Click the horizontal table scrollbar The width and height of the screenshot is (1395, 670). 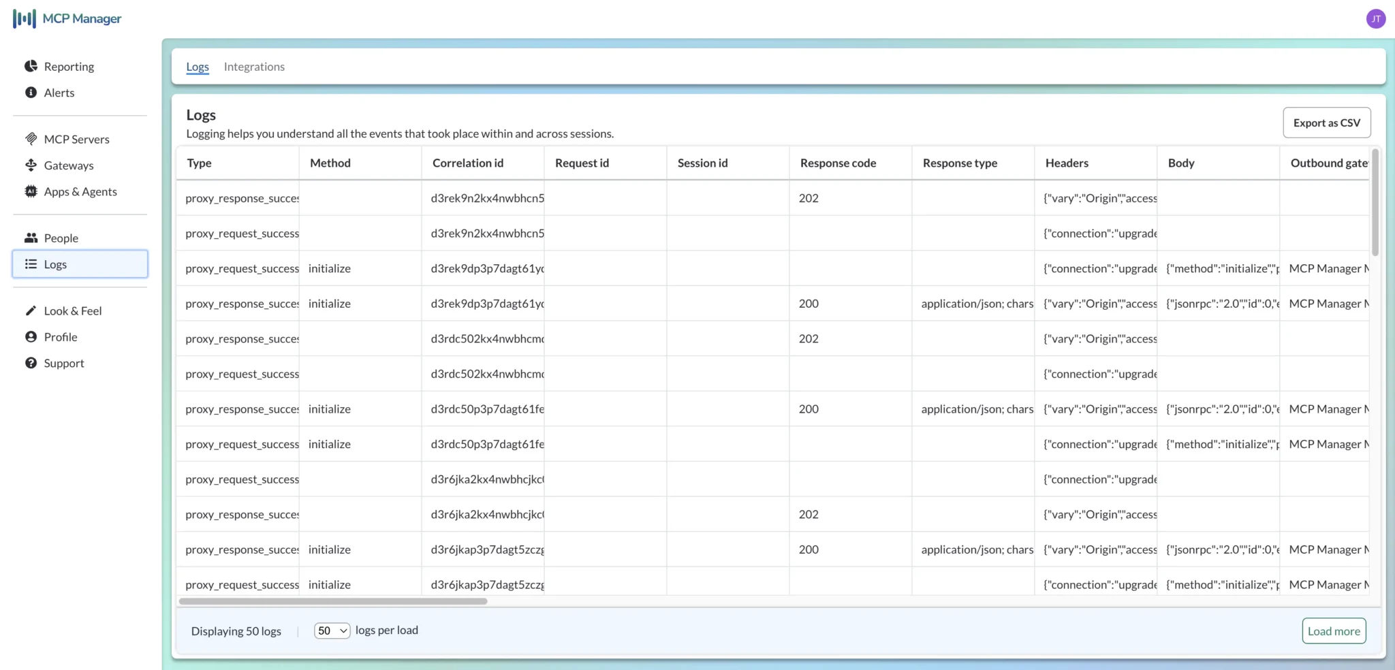332,601
